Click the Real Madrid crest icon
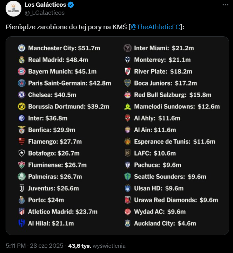This screenshot has width=233, height=253. coord(21,60)
